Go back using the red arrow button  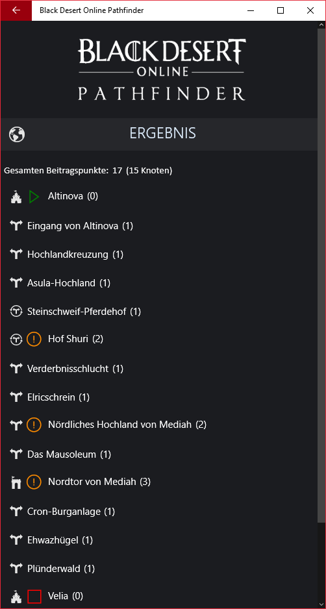16,10
